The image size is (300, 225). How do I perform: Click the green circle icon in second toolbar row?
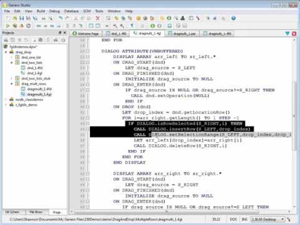click(x=152, y=26)
